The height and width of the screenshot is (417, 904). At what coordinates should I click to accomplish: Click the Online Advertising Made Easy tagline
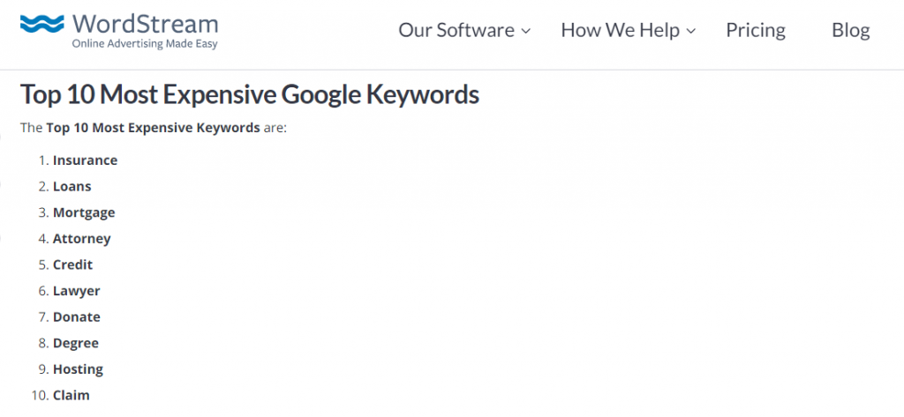pyautogui.click(x=145, y=44)
